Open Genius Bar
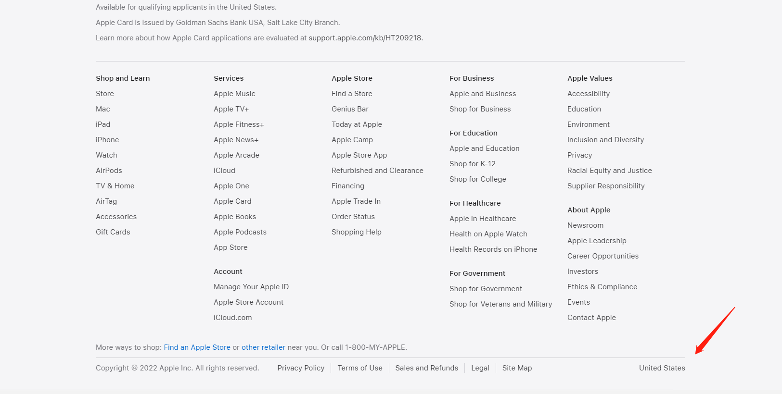This screenshot has height=394, width=782. (x=350, y=109)
